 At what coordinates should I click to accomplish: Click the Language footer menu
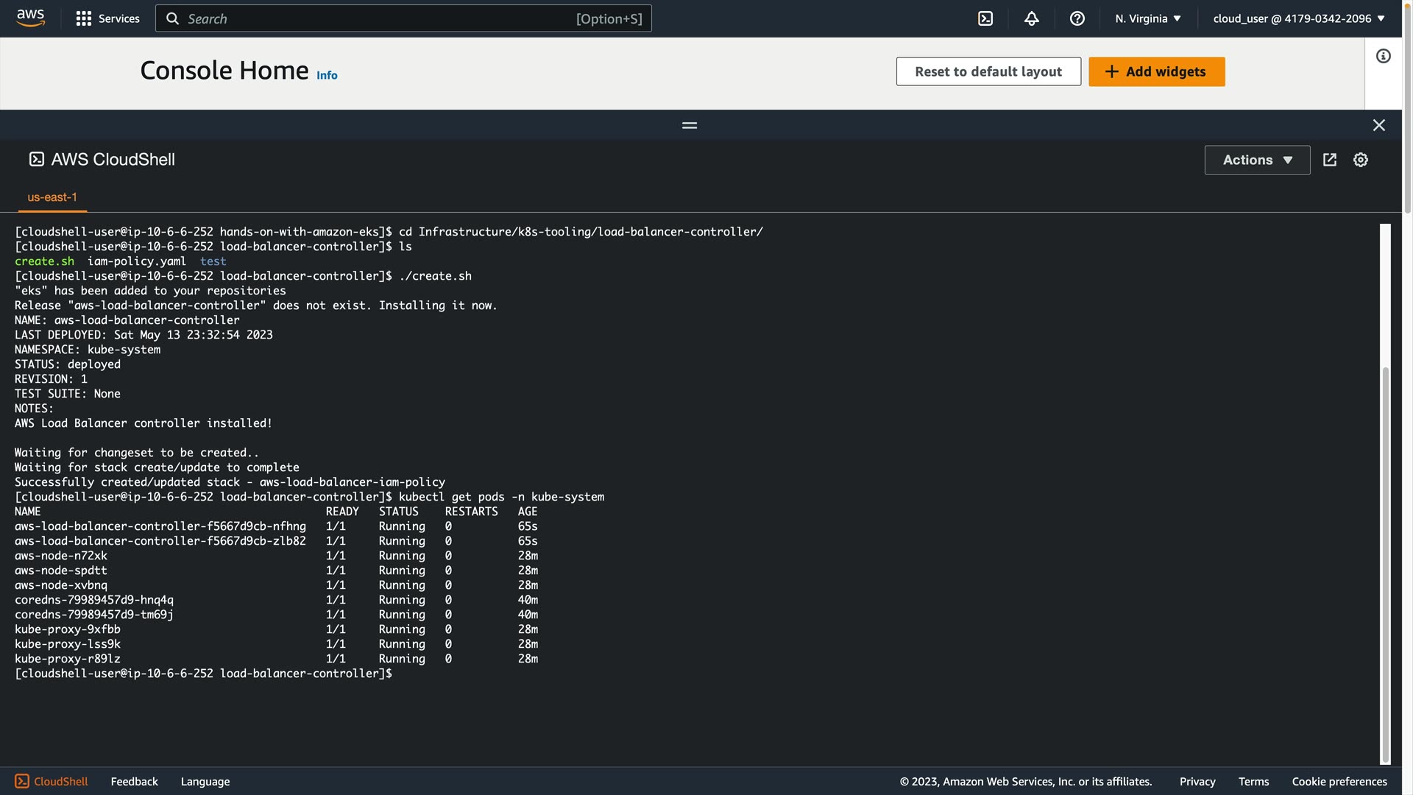[205, 781]
